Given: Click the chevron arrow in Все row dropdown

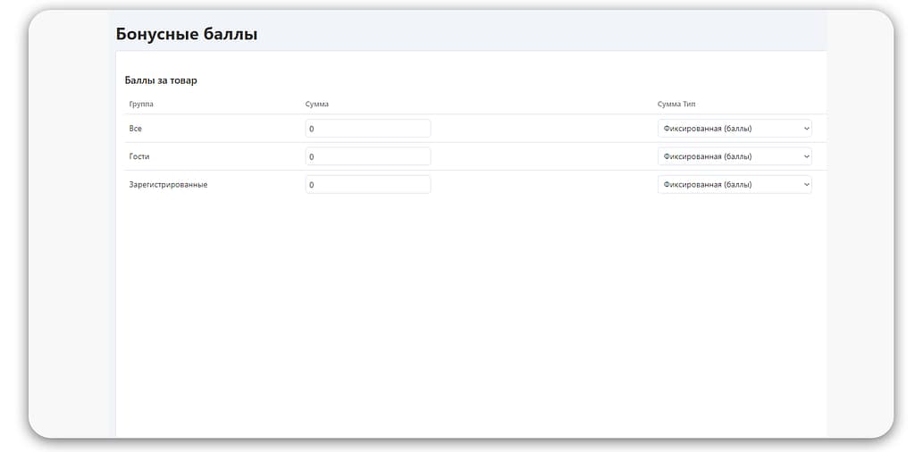Looking at the screenshot, I should point(806,129).
